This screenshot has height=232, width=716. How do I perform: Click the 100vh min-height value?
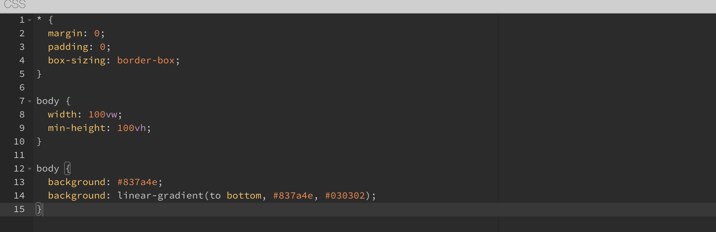click(x=131, y=128)
